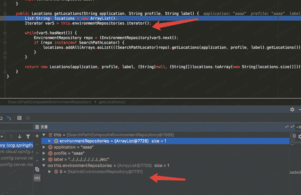Expand the environmentRepositories field node

[x=50, y=141]
